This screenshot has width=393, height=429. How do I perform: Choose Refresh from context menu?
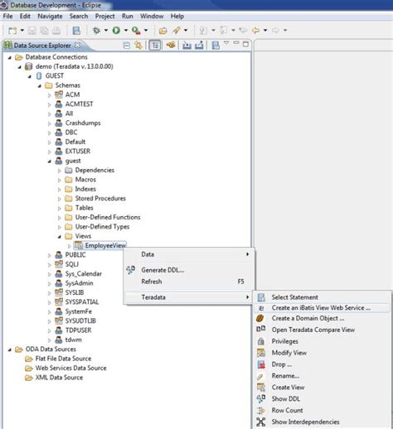point(188,282)
